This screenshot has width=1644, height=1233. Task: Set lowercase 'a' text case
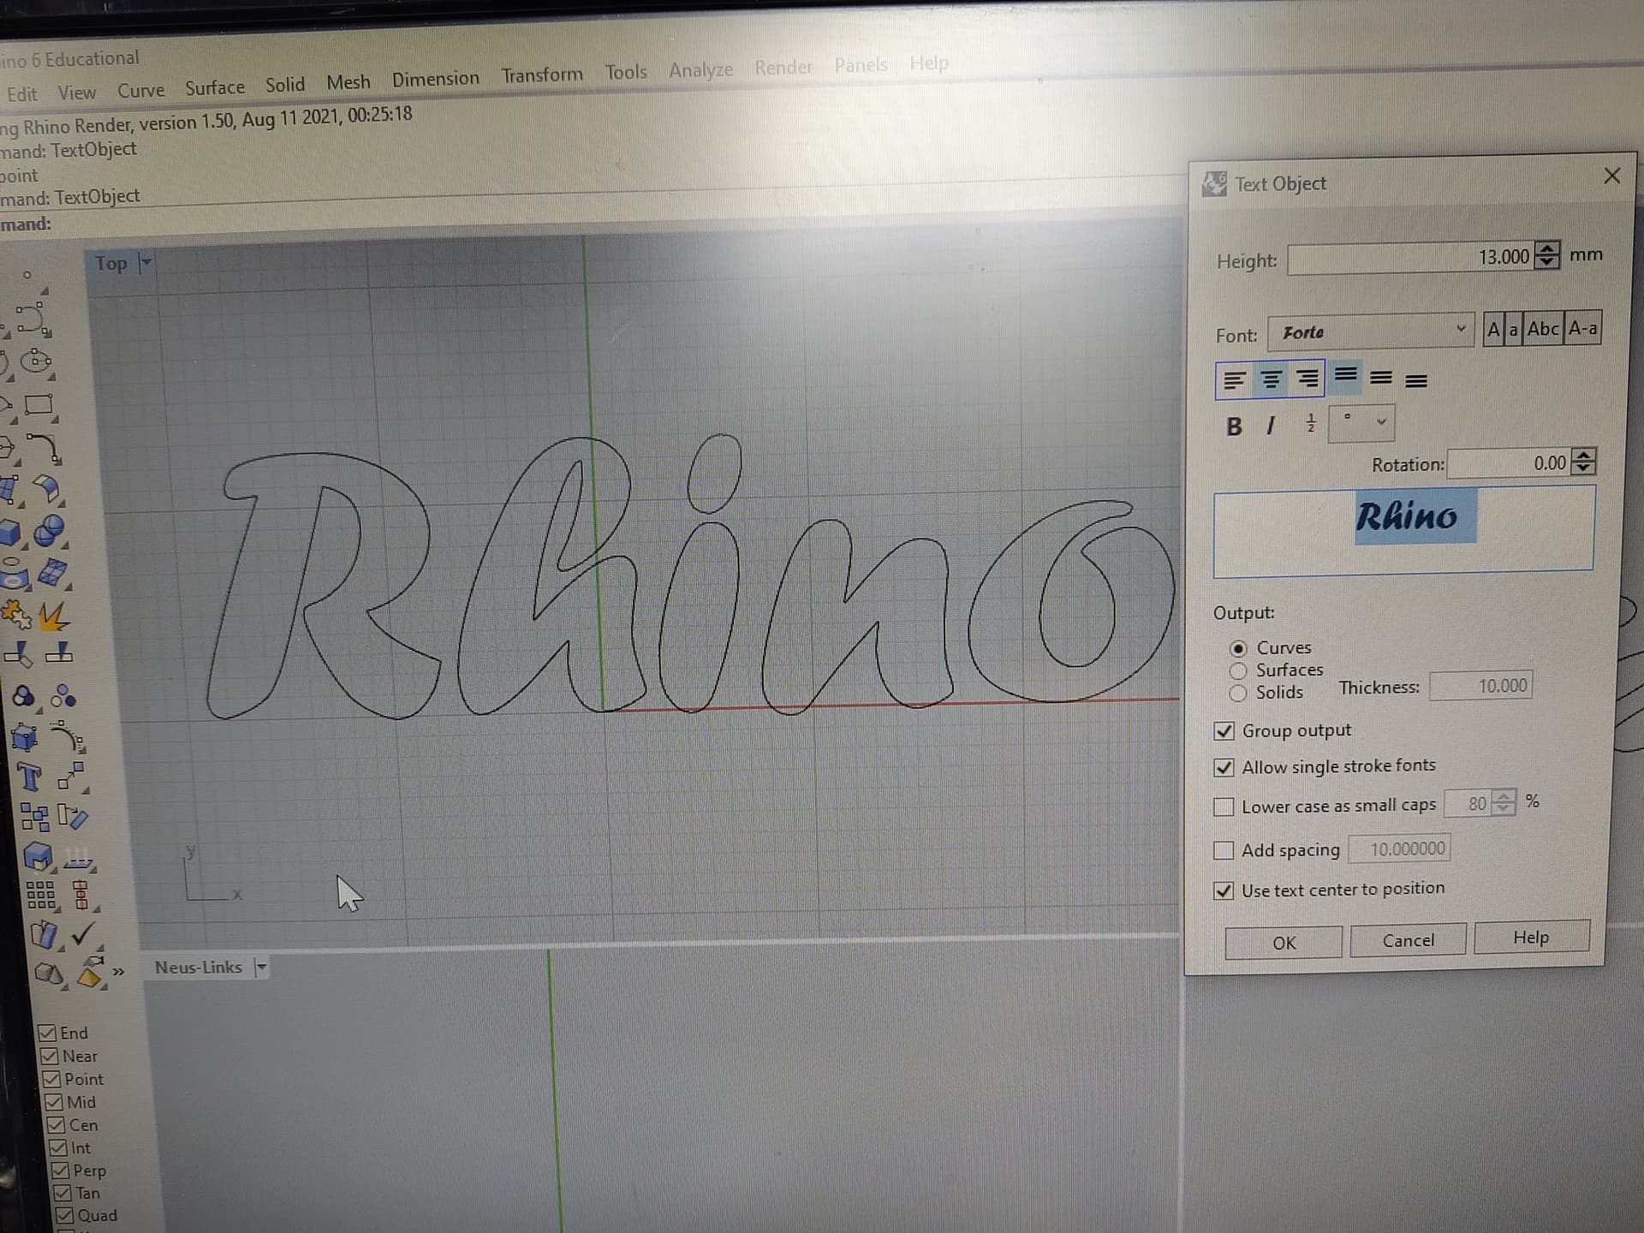(x=1513, y=330)
